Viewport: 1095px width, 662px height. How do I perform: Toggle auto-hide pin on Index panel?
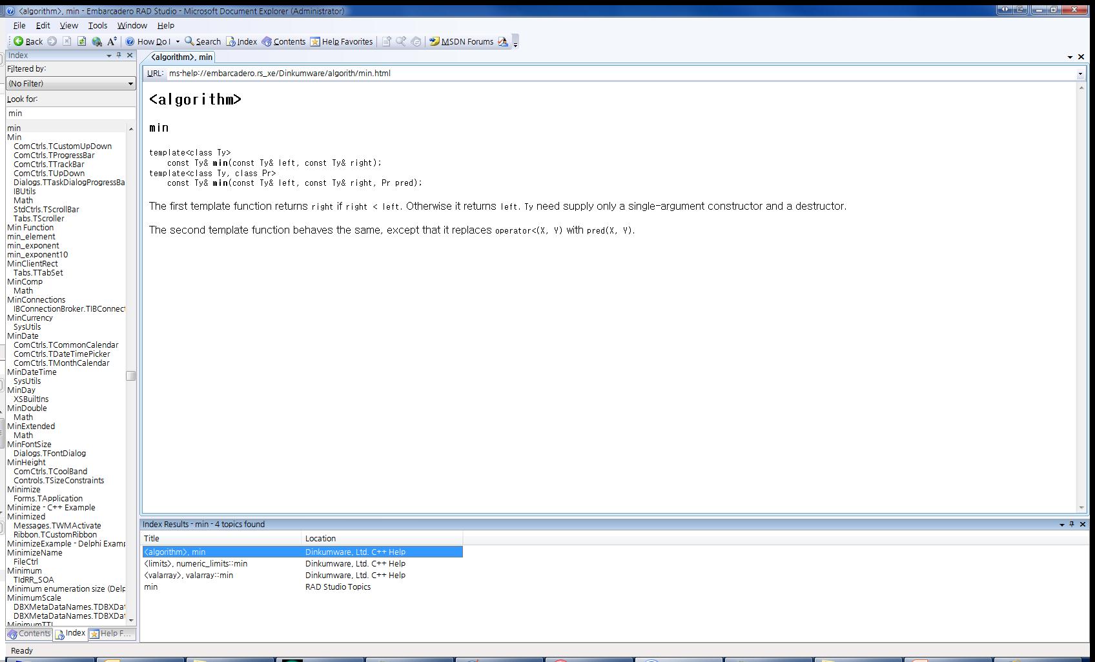(119, 55)
